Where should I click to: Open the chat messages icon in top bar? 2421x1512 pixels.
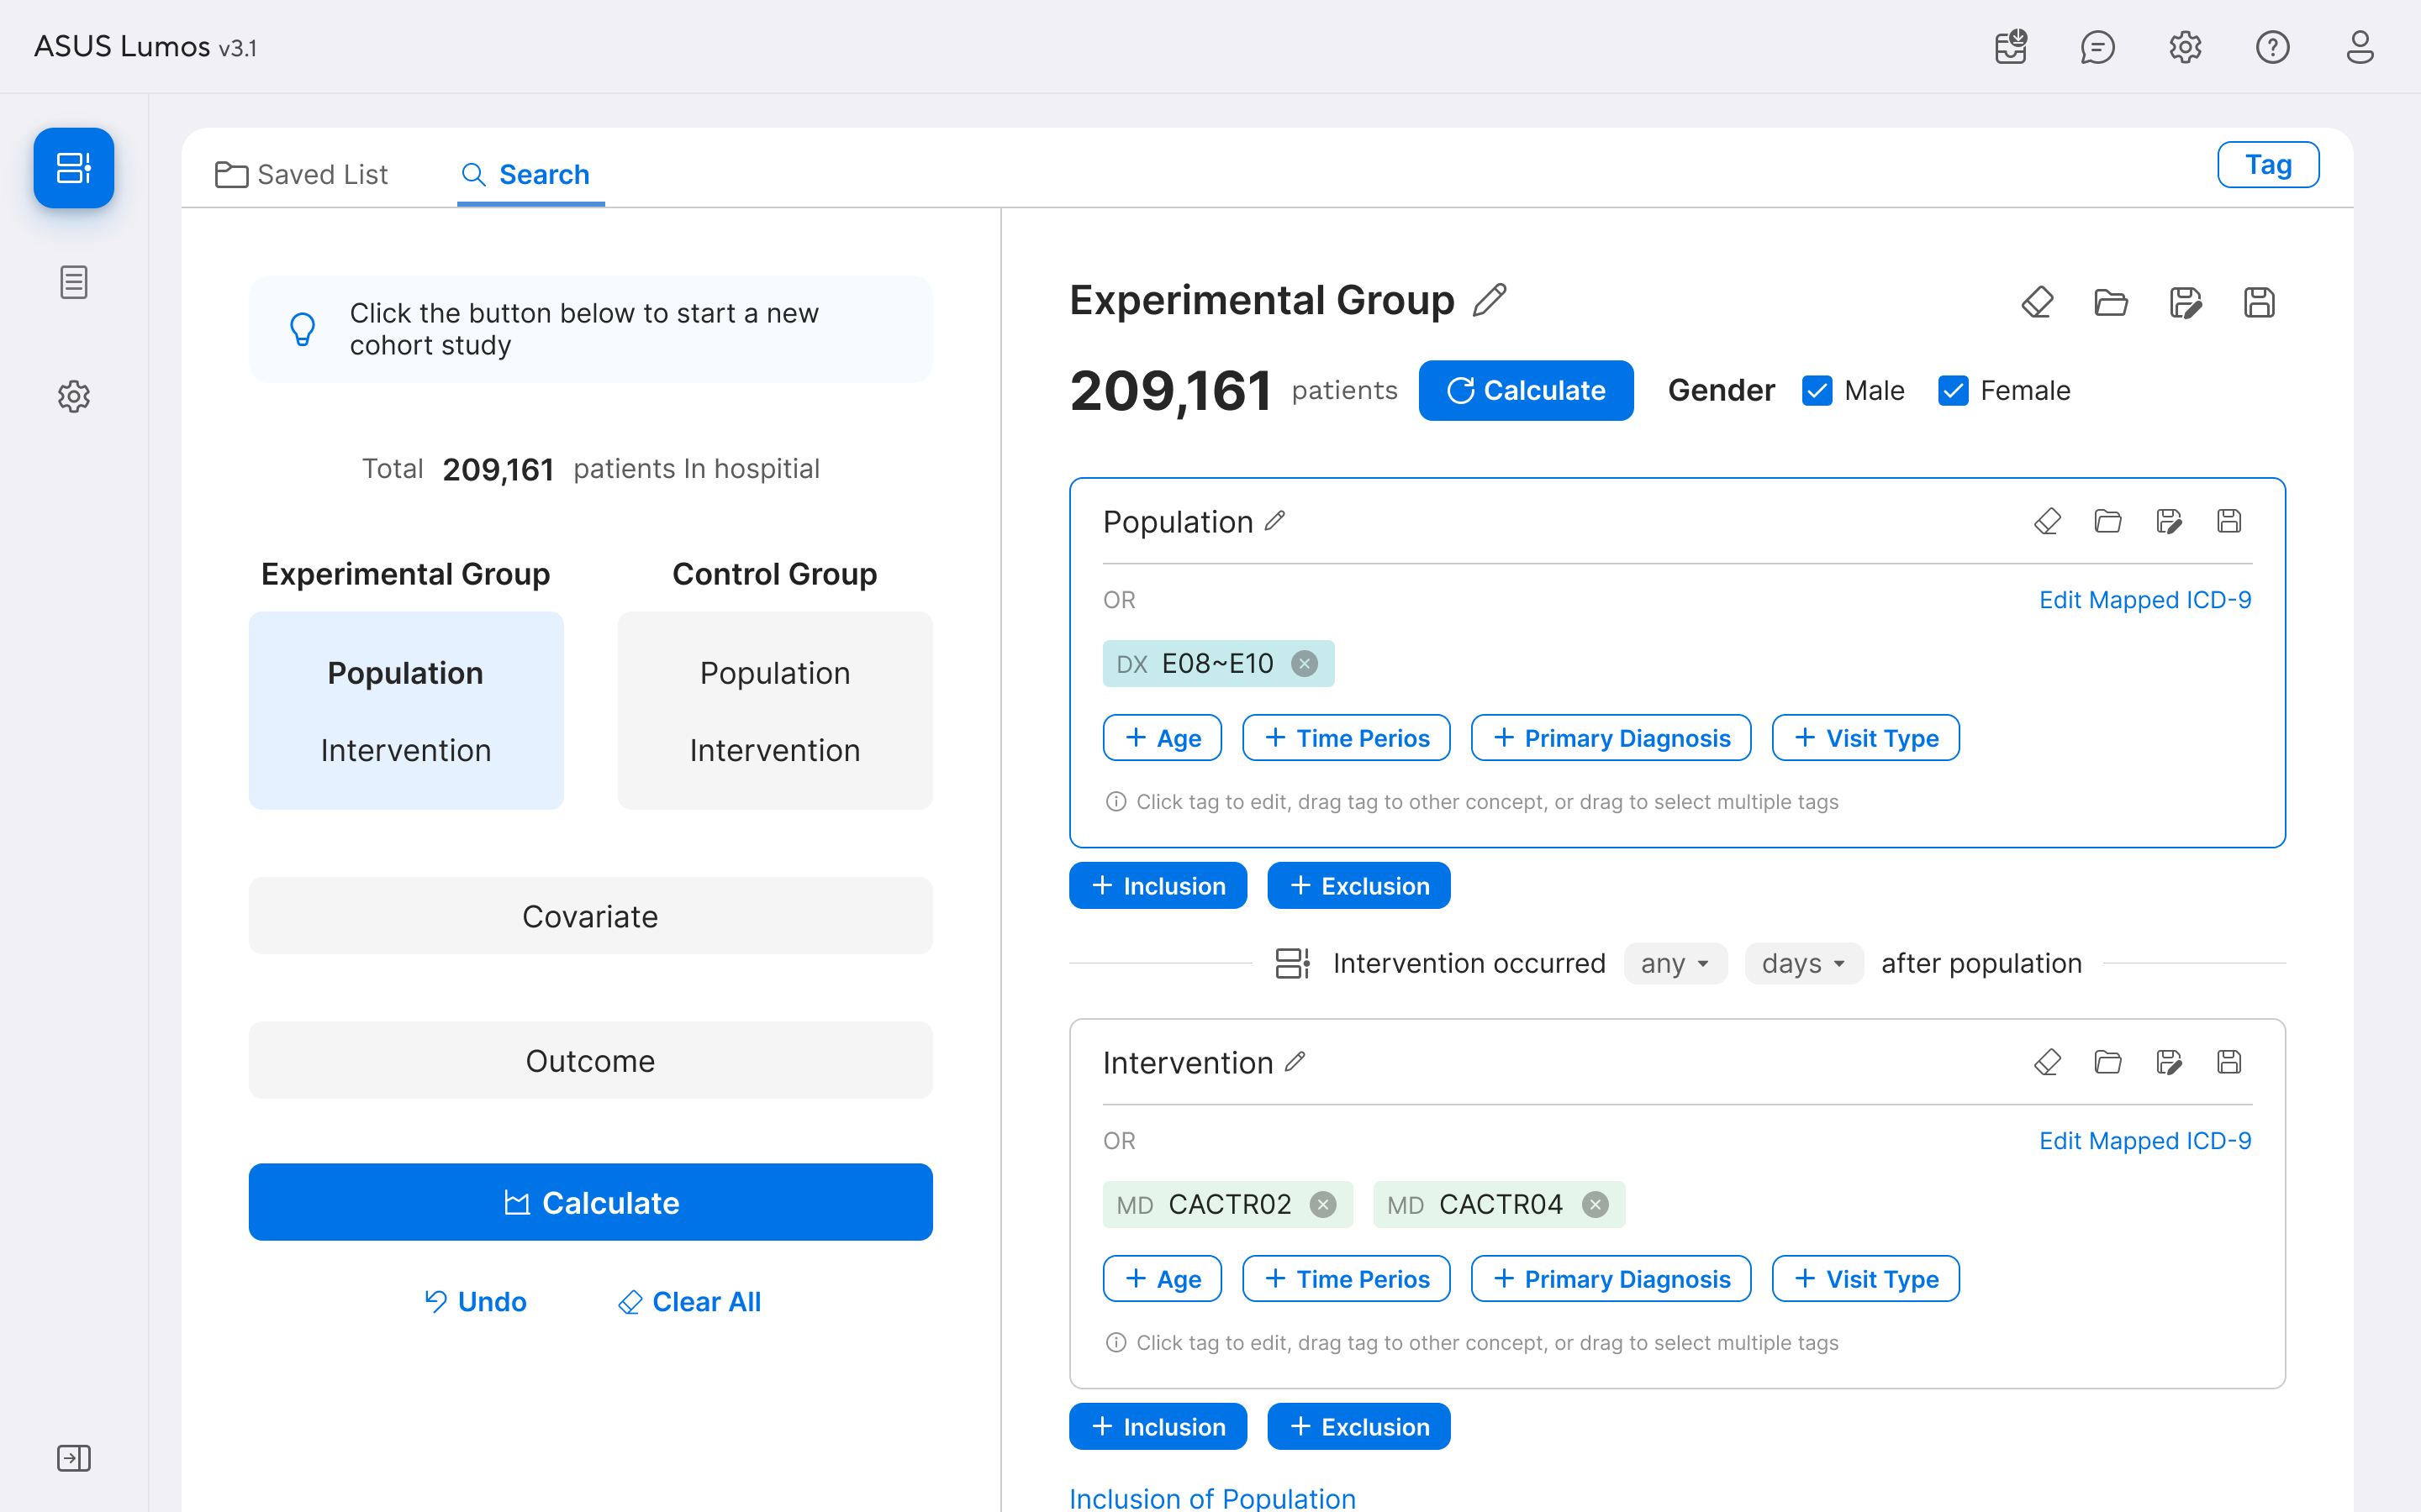tap(2097, 47)
